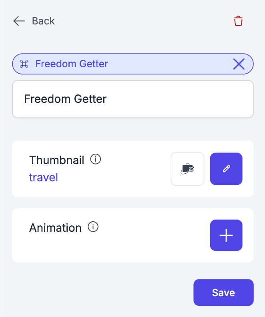The image size is (265, 317).
Task: Open the travel thumbnail link
Action: [x=43, y=177]
